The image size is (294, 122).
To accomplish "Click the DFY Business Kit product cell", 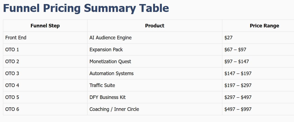I will (108, 97).
